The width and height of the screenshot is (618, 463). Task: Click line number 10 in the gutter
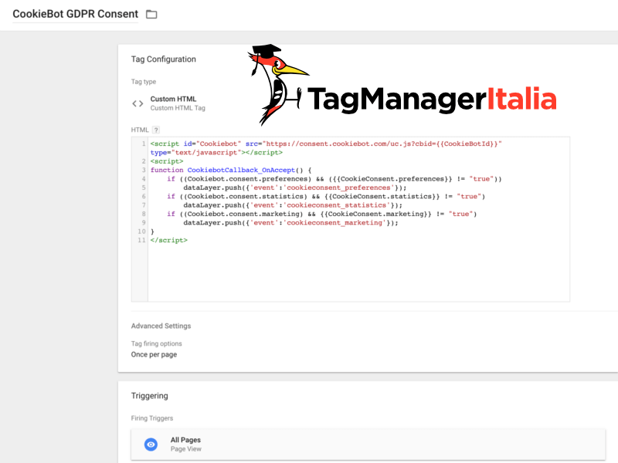click(x=141, y=231)
